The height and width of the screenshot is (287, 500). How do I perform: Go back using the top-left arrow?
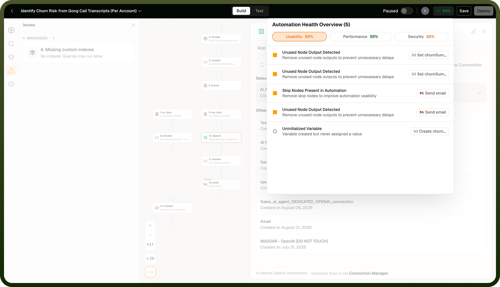click(12, 11)
